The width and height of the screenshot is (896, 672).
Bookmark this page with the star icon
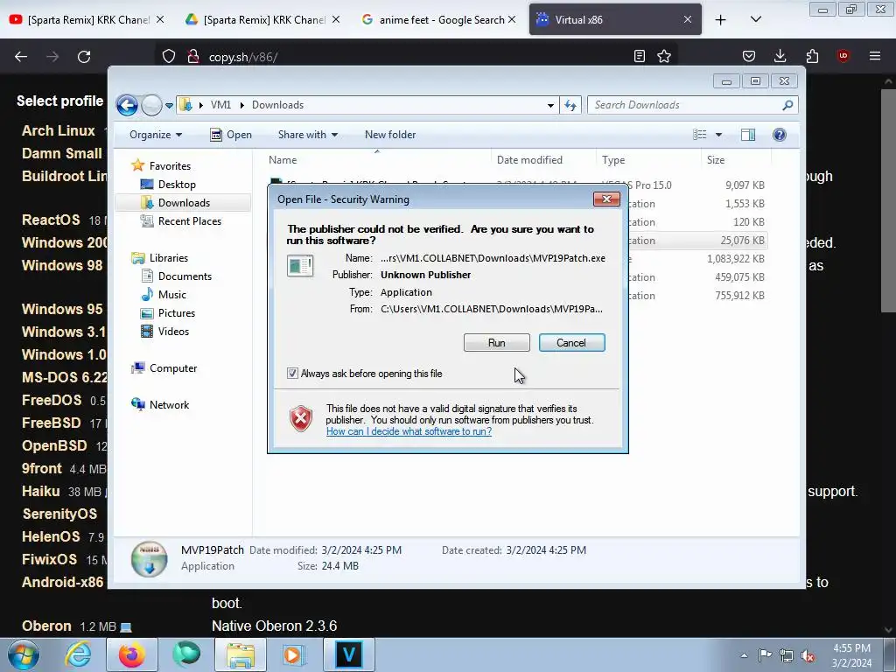664,56
